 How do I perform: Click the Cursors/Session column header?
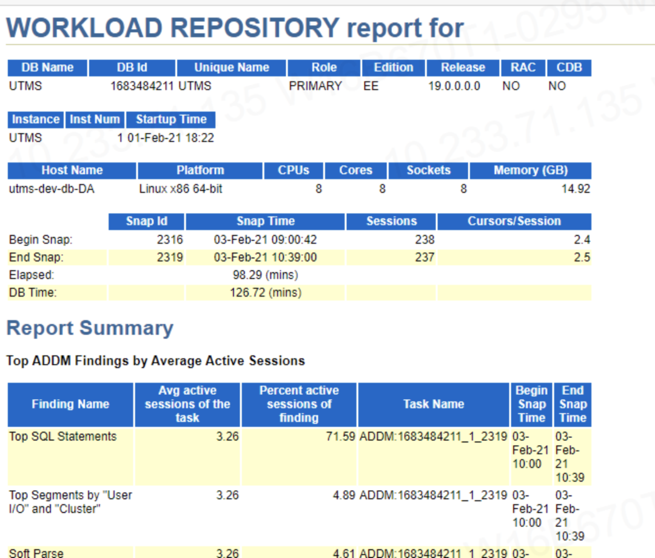pyautogui.click(x=514, y=221)
